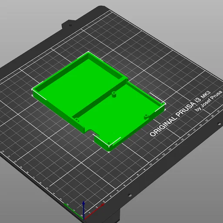The width and height of the screenshot is (223, 223).
Task: Select the green enclosure model on the bed
Action: 99,101
